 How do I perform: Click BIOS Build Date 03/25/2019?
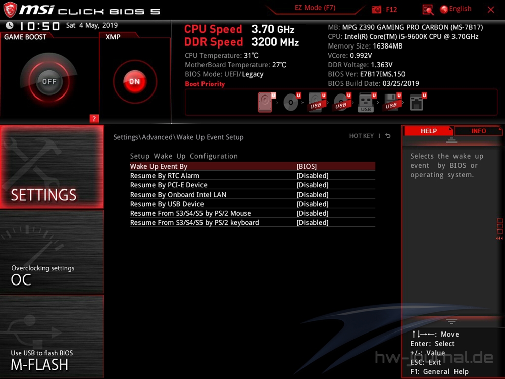[x=373, y=83]
